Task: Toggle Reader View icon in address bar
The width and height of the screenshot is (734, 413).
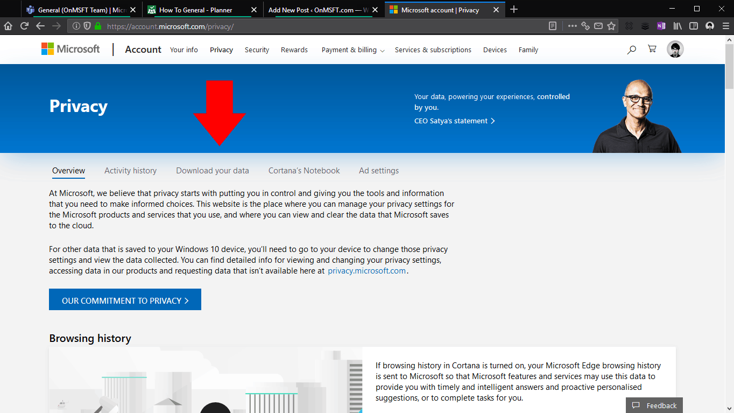Action: pos(553,26)
